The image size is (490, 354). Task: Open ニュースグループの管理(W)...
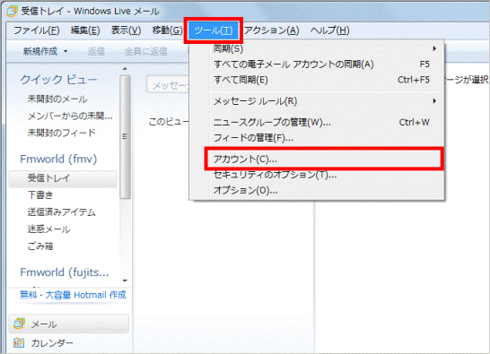pyautogui.click(x=325, y=123)
